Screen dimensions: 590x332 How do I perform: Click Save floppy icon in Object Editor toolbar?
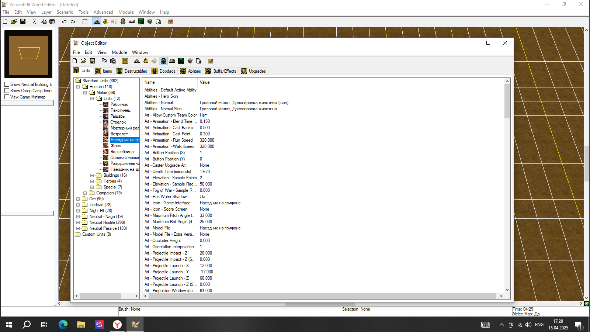[x=93, y=61]
